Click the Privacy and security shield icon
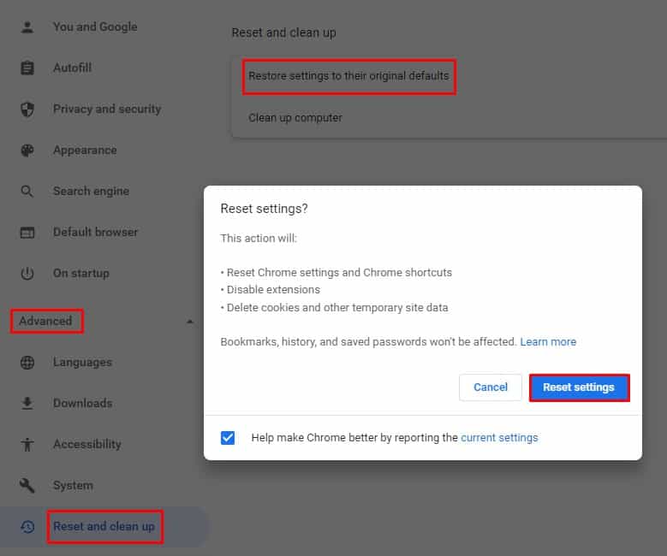The width and height of the screenshot is (667, 556). (27, 109)
